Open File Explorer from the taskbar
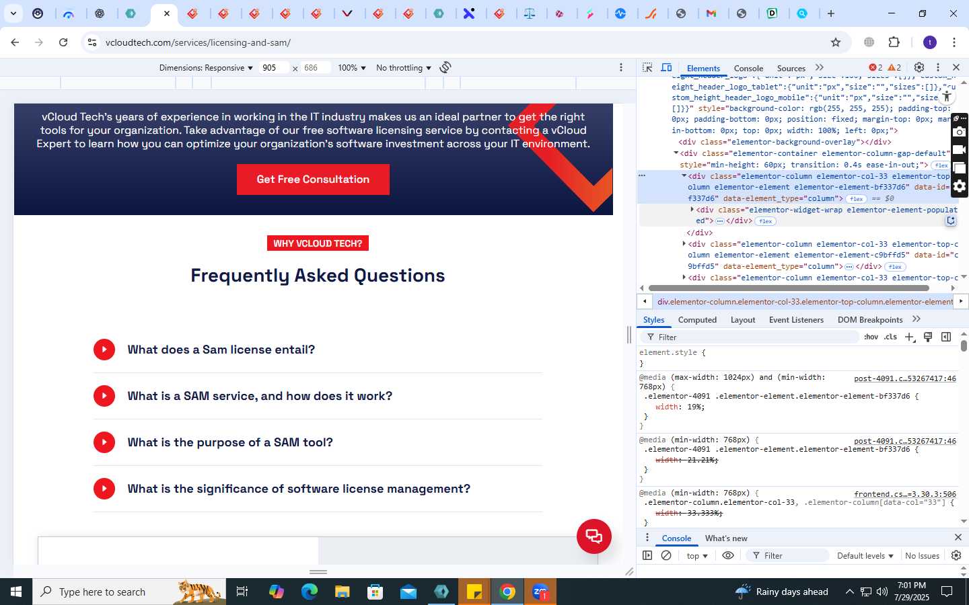969x605 pixels. pos(343,592)
